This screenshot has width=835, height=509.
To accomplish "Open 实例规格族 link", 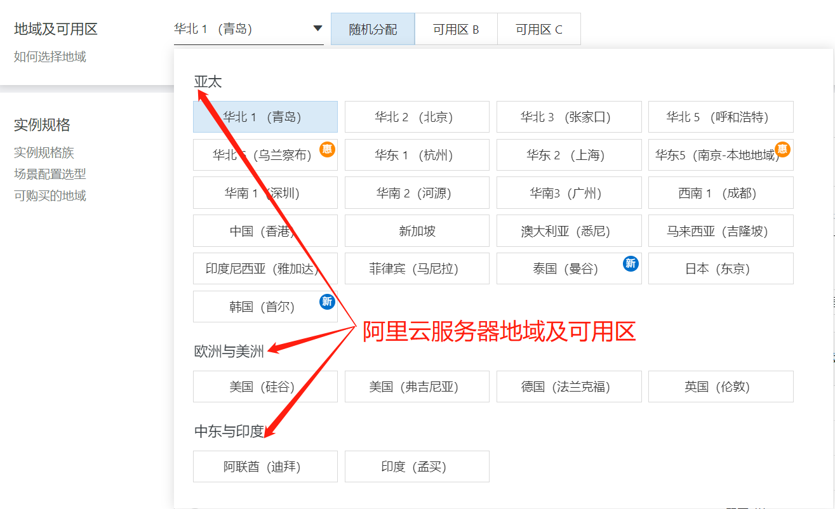I will (x=44, y=152).
